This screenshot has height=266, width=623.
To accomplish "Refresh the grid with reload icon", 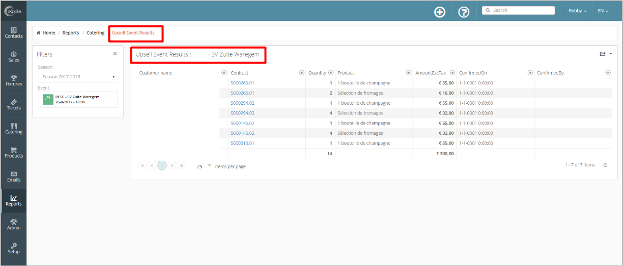I will tap(605, 165).
